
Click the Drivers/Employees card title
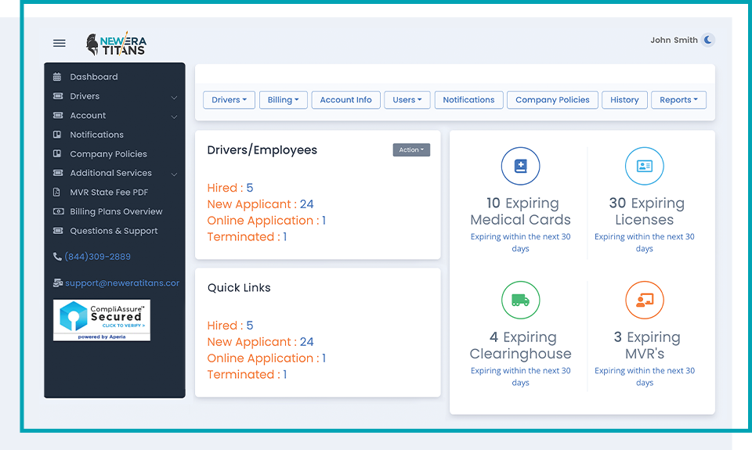[x=262, y=150]
